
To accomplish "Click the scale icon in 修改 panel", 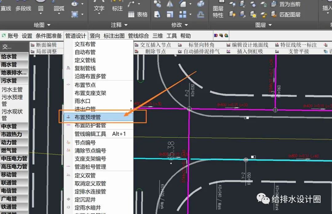I will click(170, 14).
